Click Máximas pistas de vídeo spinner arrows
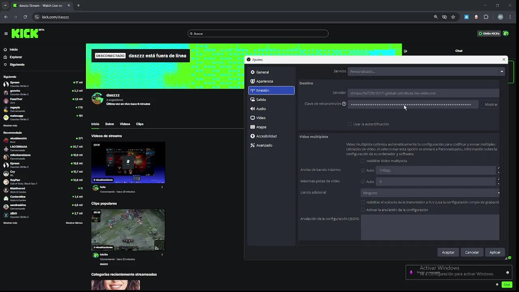 pos(498,182)
